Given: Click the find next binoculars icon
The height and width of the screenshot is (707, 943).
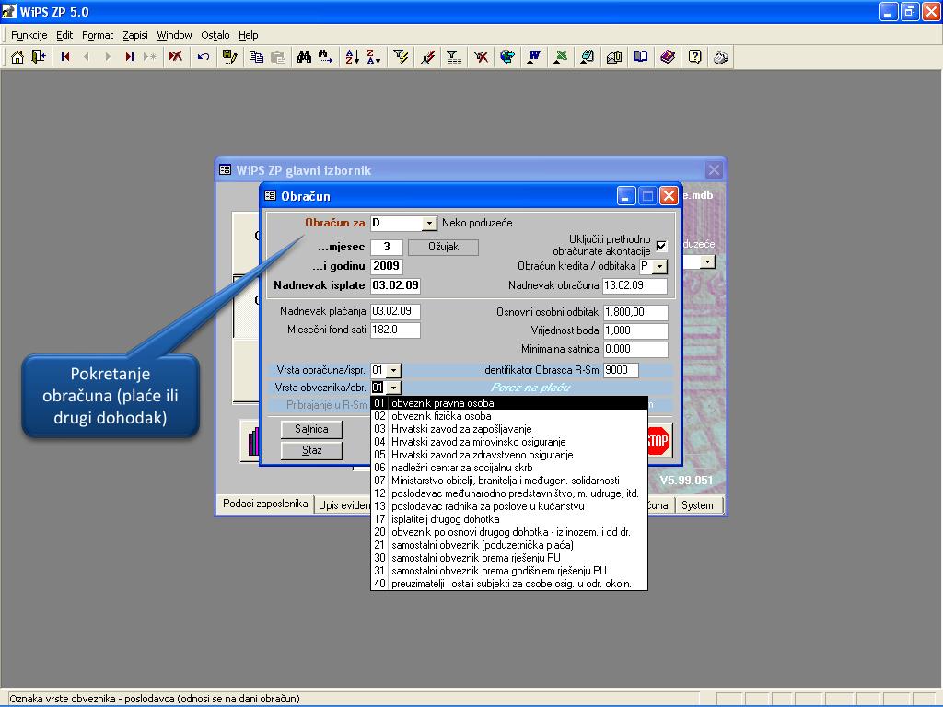Looking at the screenshot, I should pyautogui.click(x=325, y=57).
